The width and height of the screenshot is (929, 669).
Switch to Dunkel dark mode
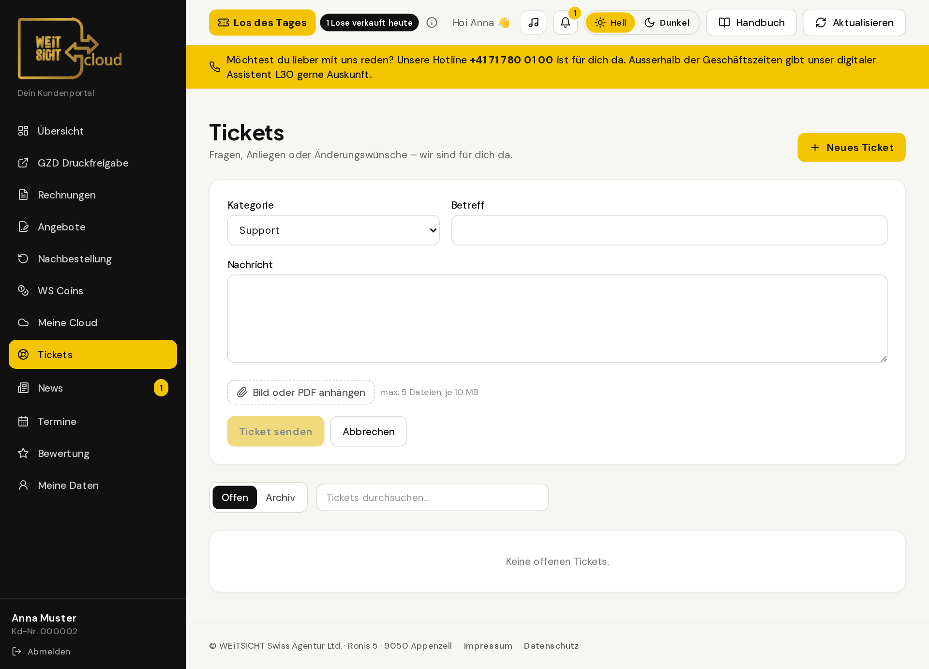click(x=667, y=23)
